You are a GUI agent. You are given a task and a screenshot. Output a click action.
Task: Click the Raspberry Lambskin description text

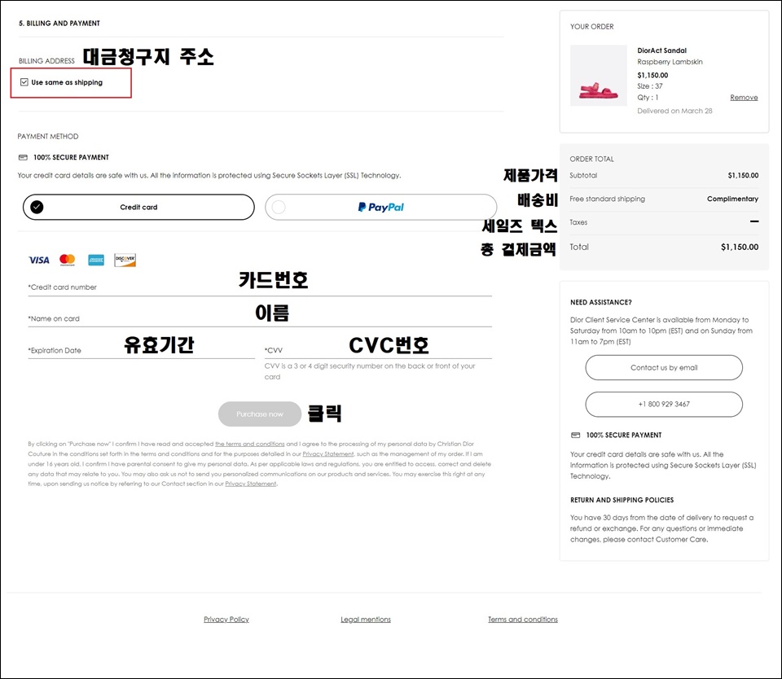[670, 62]
